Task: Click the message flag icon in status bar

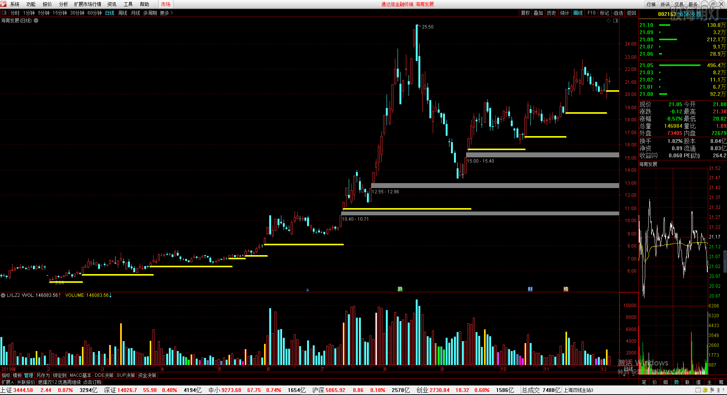Action: [x=712, y=390]
